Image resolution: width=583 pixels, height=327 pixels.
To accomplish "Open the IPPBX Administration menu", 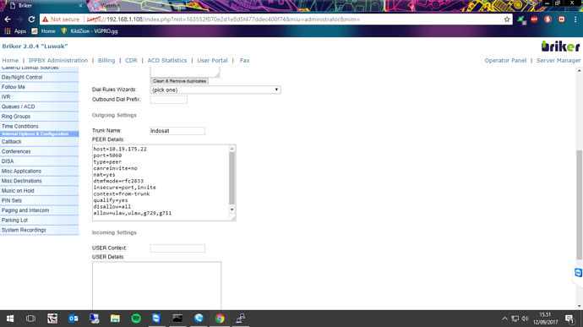I will click(x=58, y=60).
